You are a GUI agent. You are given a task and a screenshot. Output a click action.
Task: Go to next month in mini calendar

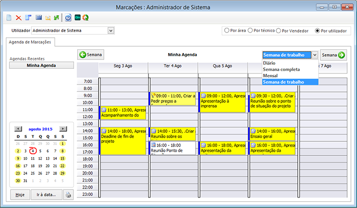tap(63, 129)
